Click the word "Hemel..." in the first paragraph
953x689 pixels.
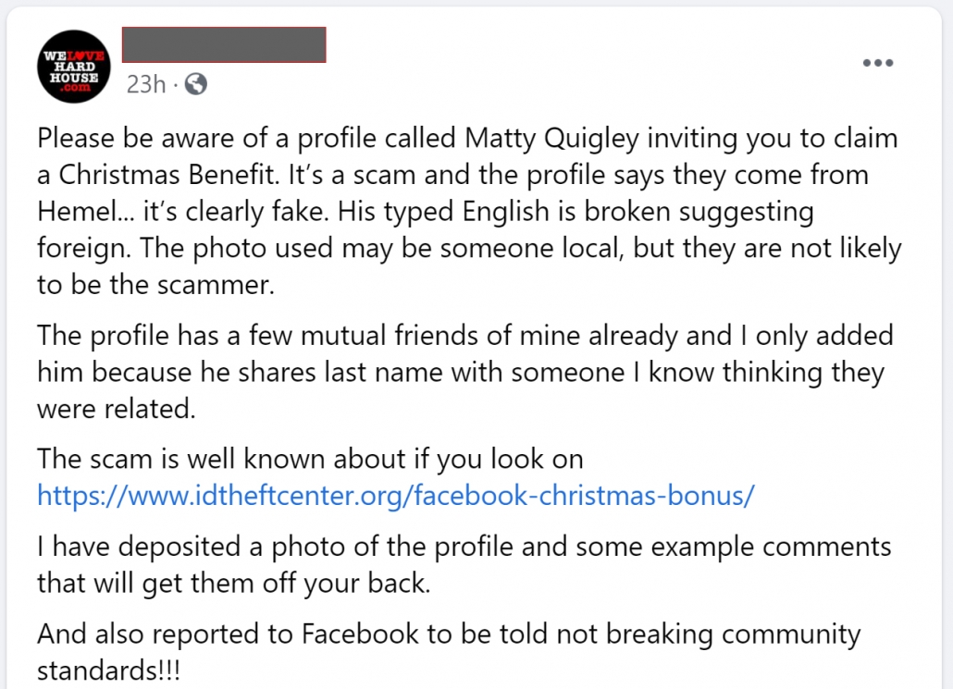pos(86,212)
